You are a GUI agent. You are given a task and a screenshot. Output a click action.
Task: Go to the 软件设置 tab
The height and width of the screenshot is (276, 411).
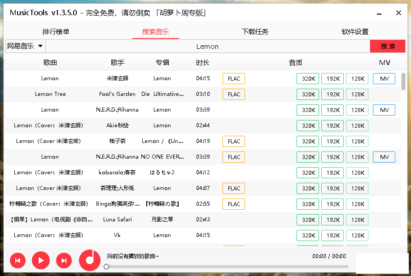pos(355,32)
